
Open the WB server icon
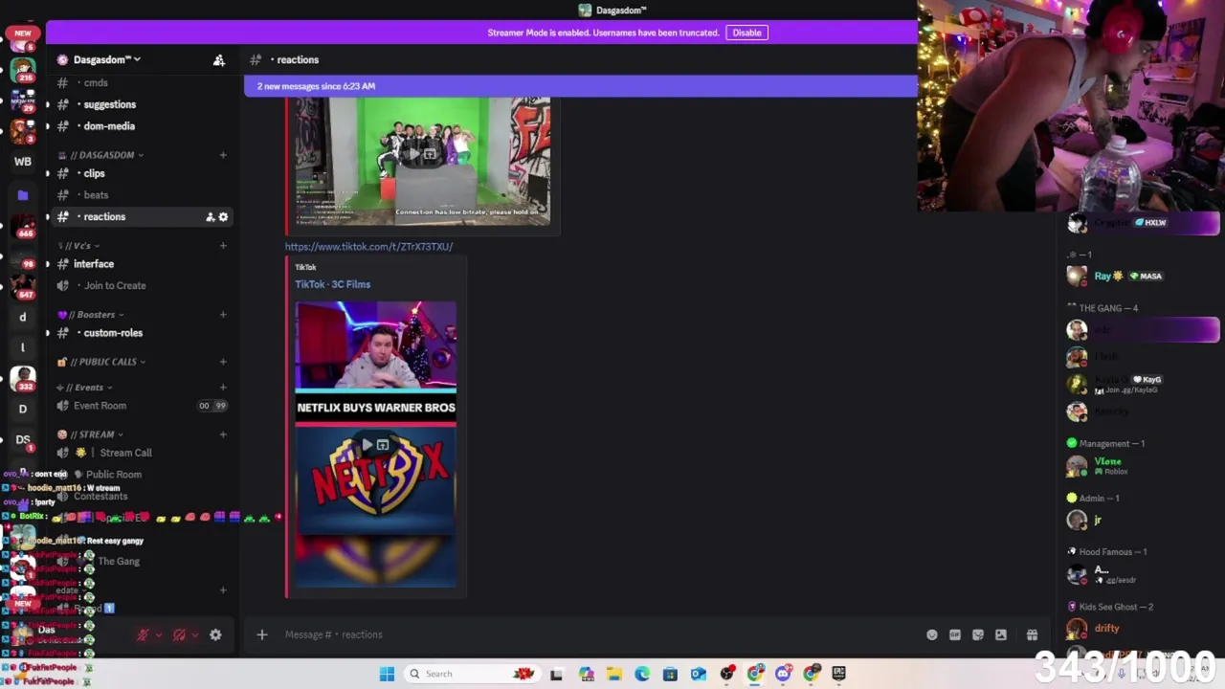tap(23, 162)
